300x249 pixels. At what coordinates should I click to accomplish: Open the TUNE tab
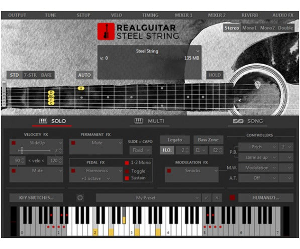tap(51, 15)
